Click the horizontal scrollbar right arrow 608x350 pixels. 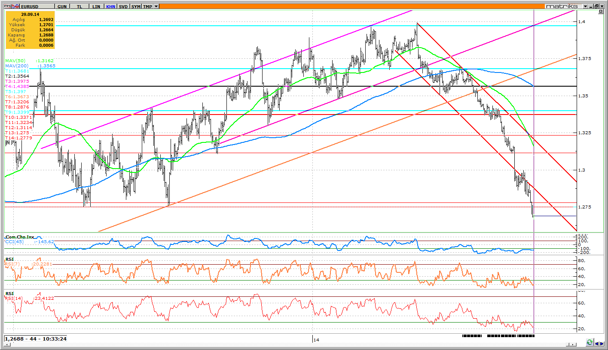573,344
